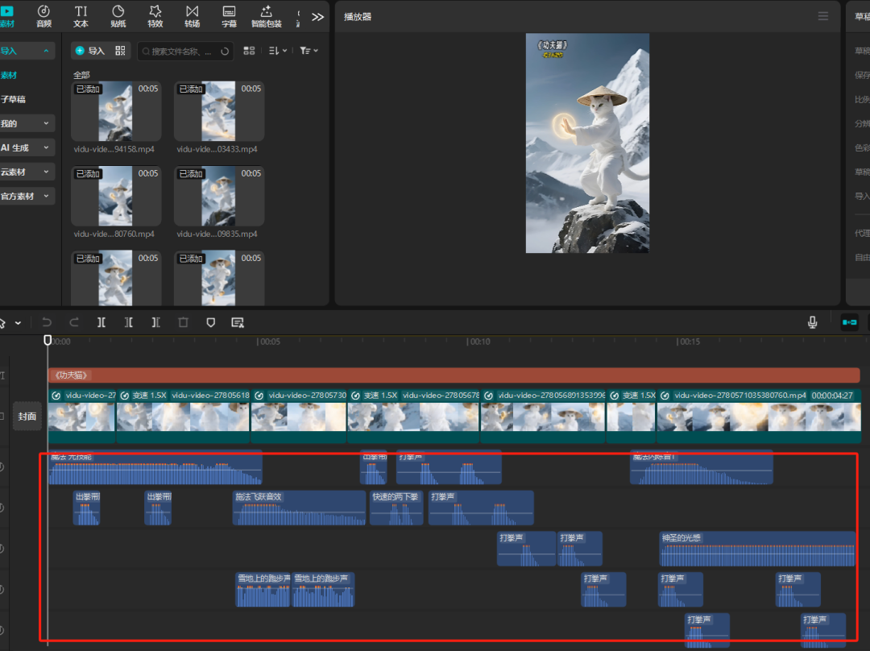Click the split clip tool icon

(x=101, y=322)
